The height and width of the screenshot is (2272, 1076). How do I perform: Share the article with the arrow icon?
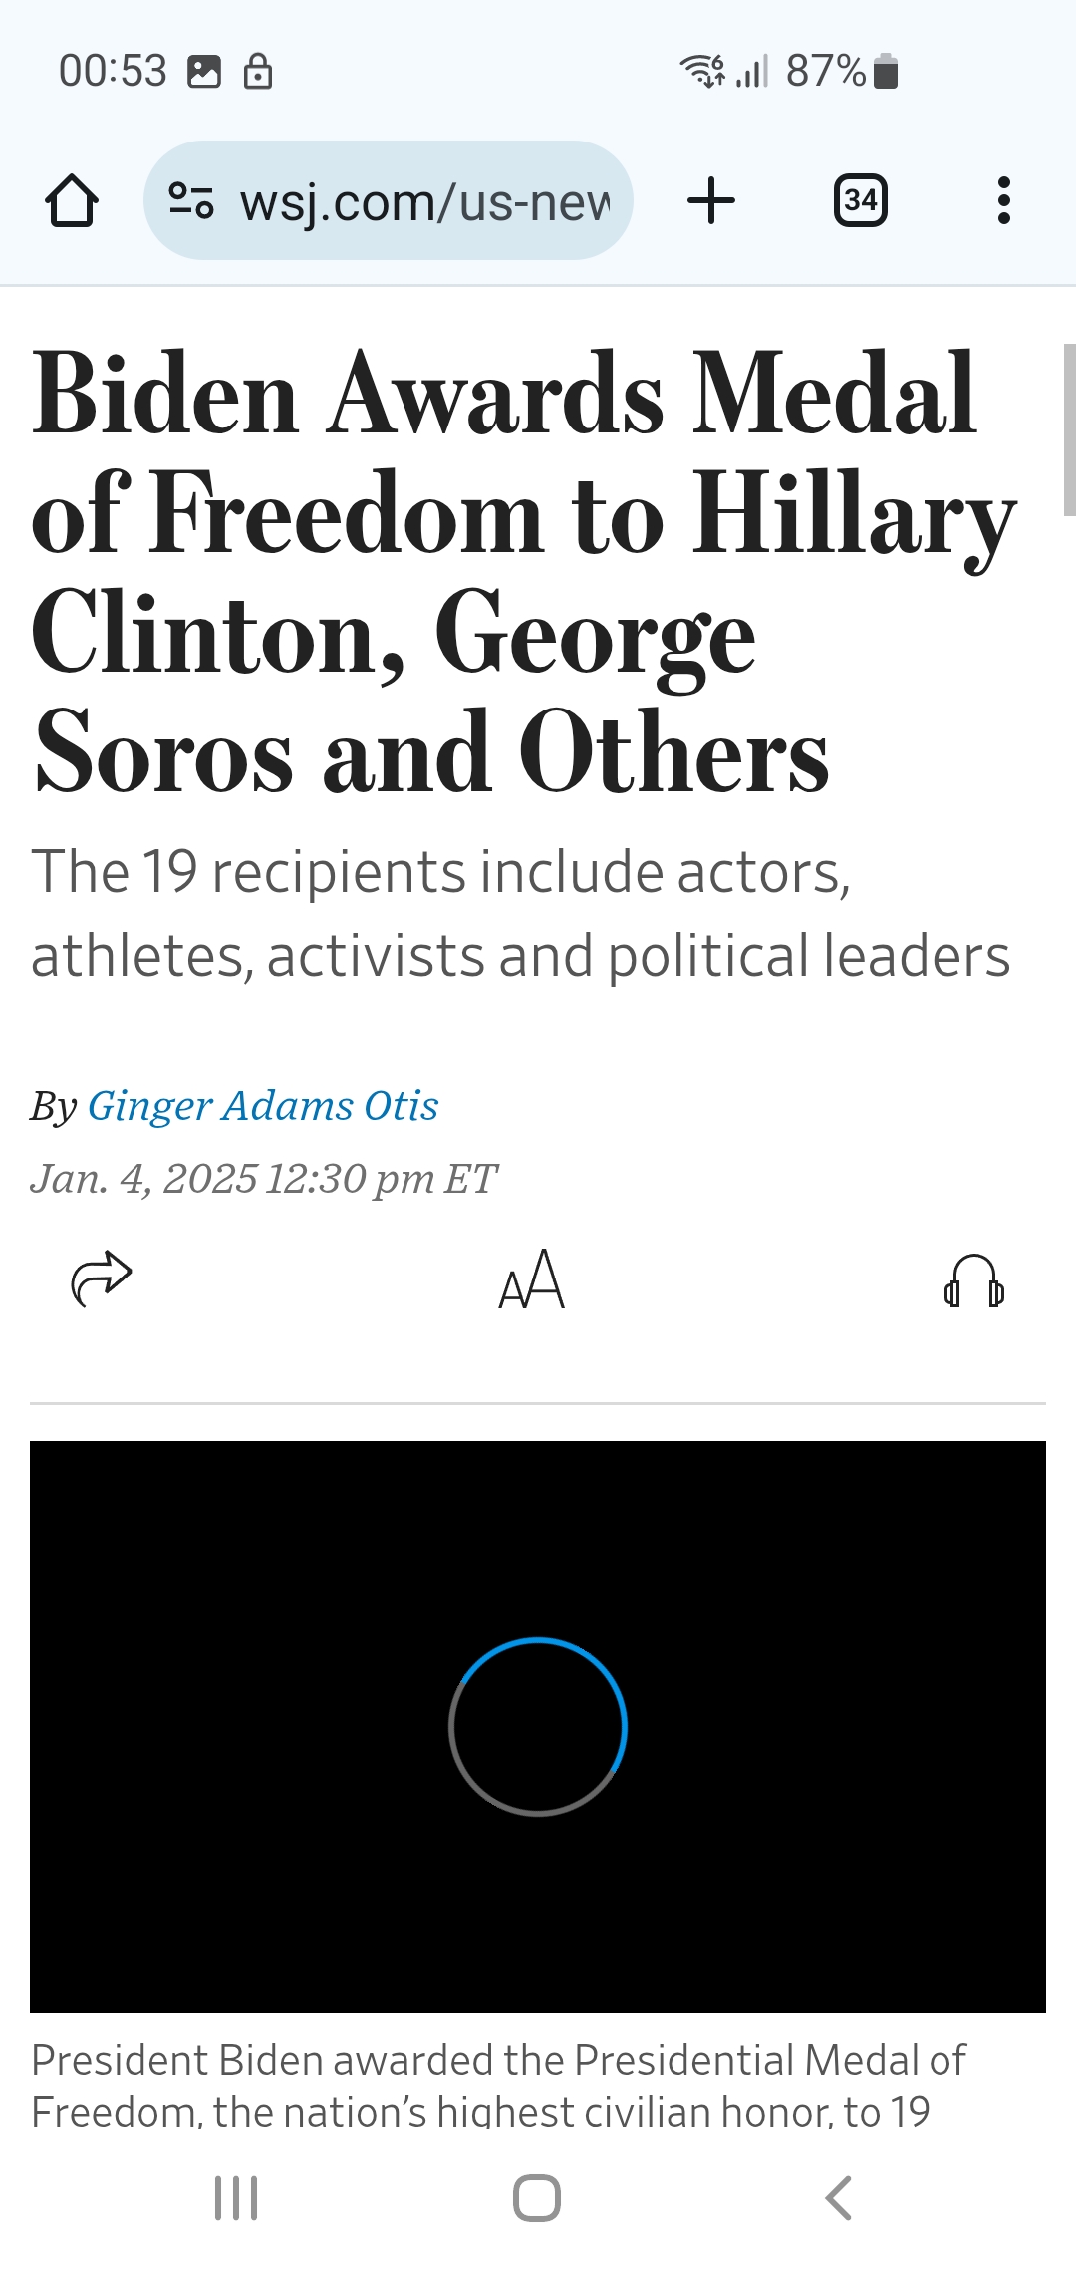pyautogui.click(x=102, y=1278)
